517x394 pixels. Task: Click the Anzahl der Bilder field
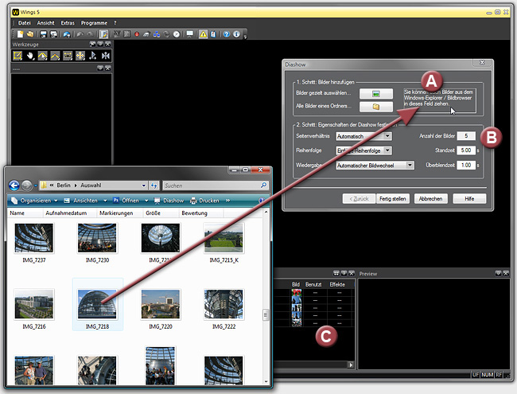(466, 136)
